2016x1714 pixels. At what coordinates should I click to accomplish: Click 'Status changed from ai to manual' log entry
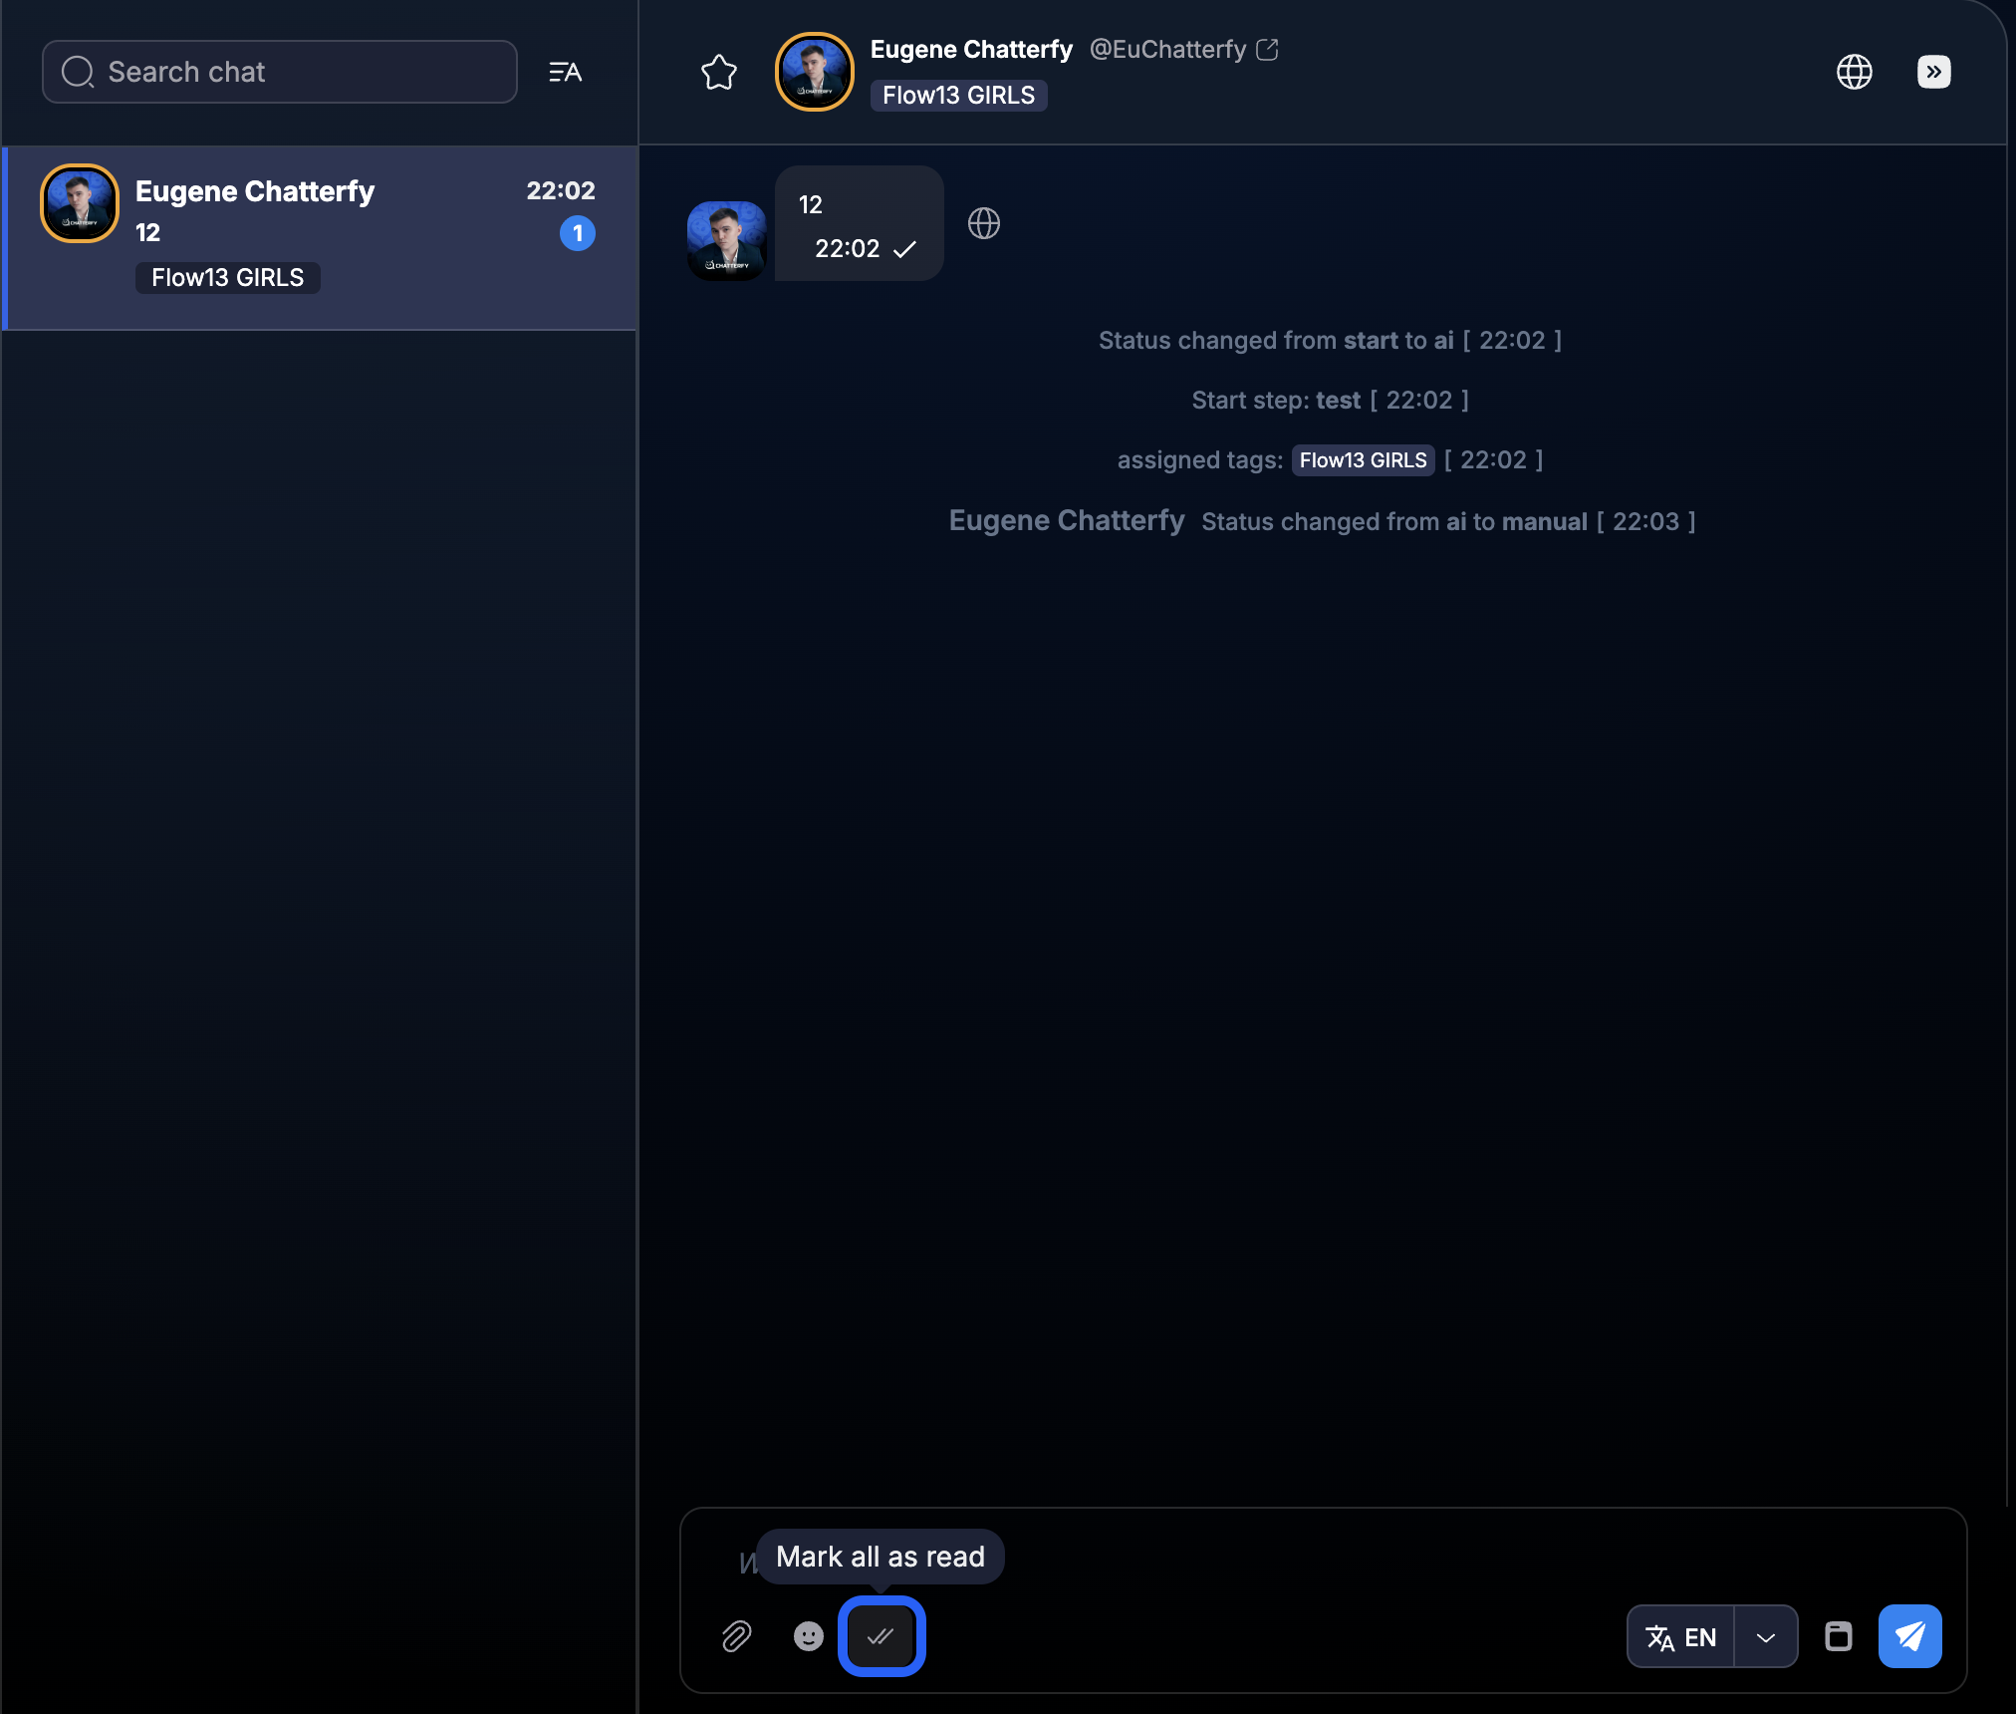coord(1322,521)
